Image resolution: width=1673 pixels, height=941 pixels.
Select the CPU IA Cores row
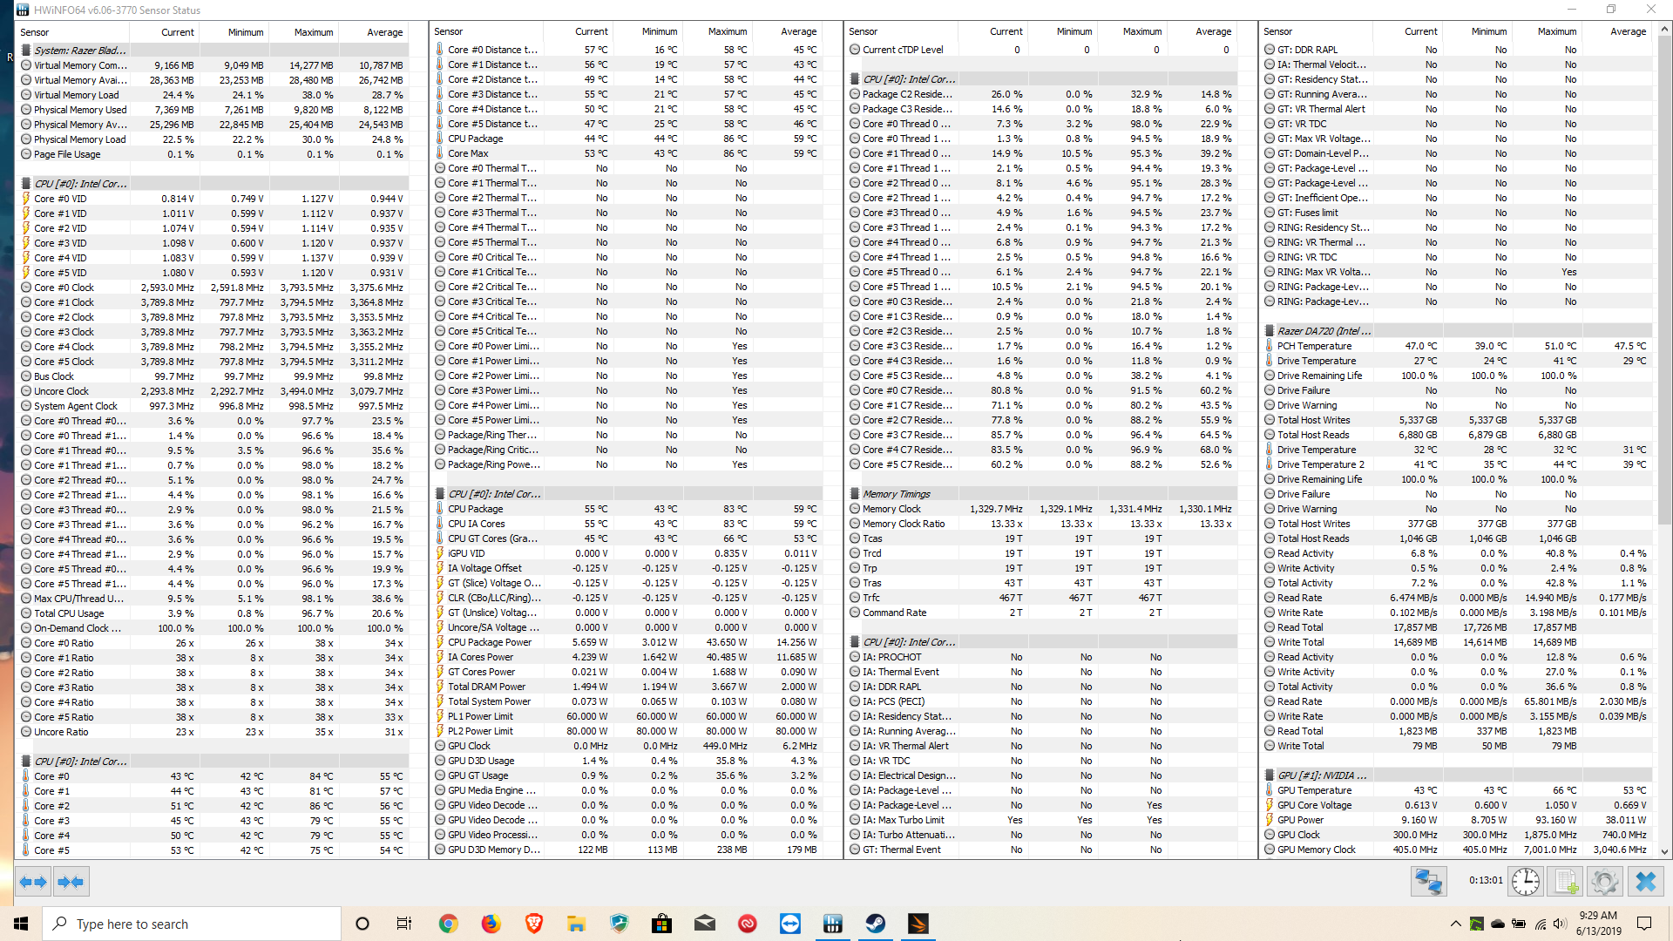628,524
